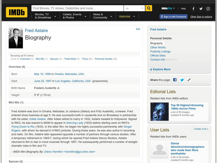Open Omaha, Nebraska, USA birthplace link
The width and height of the screenshot is (217, 163).
[69, 74]
